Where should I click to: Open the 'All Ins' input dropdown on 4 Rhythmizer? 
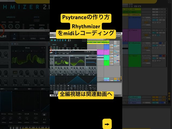tap(146, 17)
